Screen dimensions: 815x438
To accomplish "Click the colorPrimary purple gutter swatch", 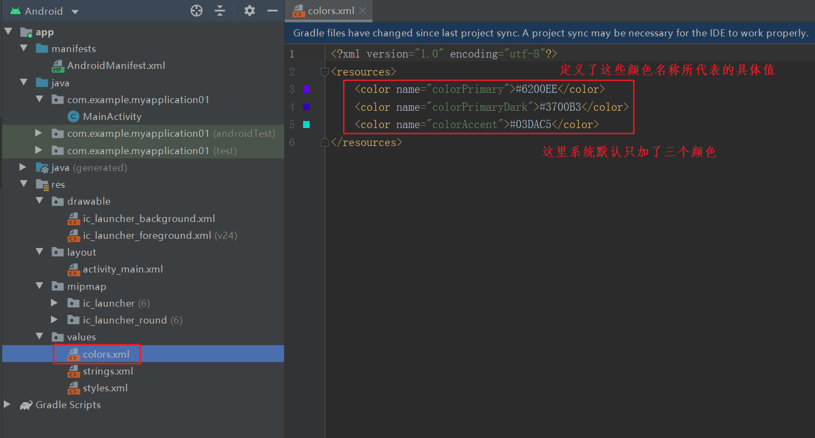I will coord(306,89).
